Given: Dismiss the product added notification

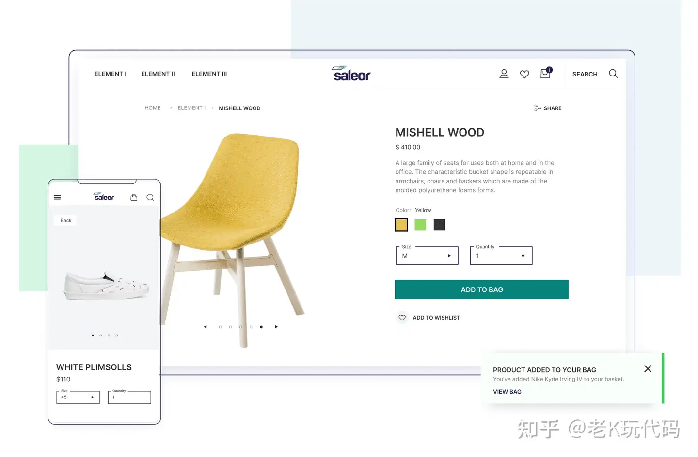Looking at the screenshot, I should (x=648, y=369).
